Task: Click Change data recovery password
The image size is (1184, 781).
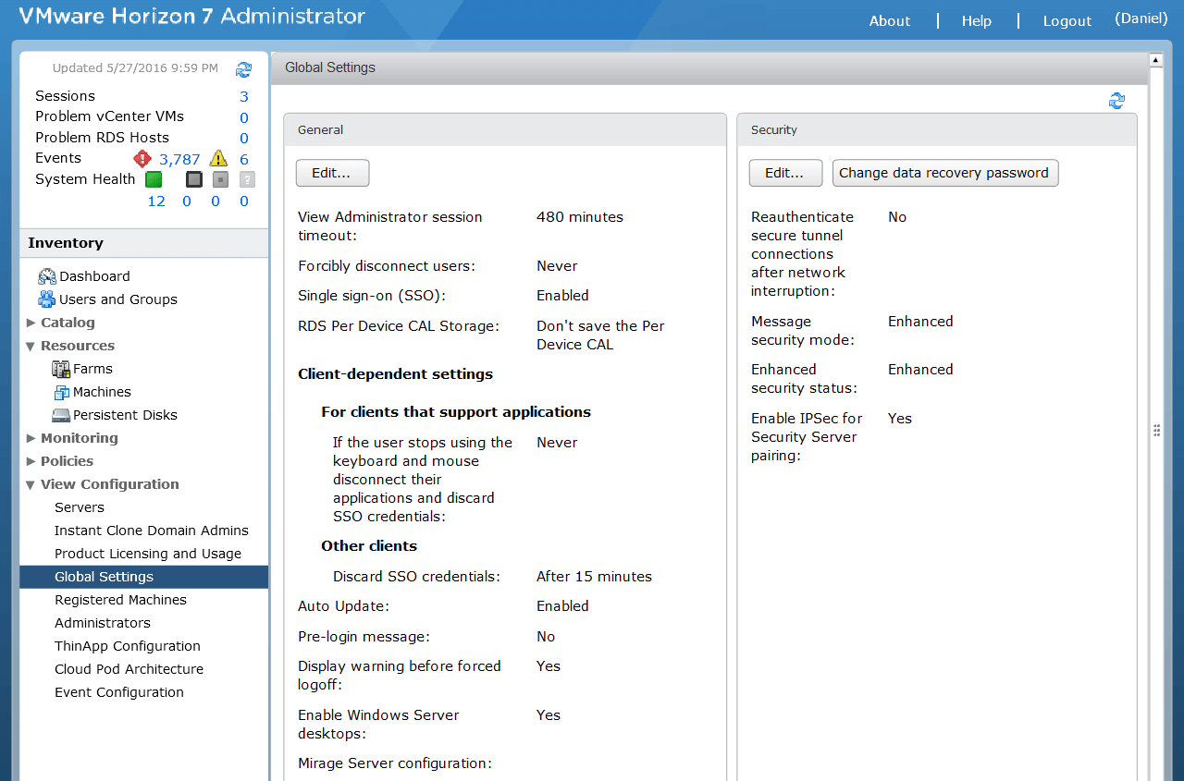Action: pyautogui.click(x=944, y=173)
